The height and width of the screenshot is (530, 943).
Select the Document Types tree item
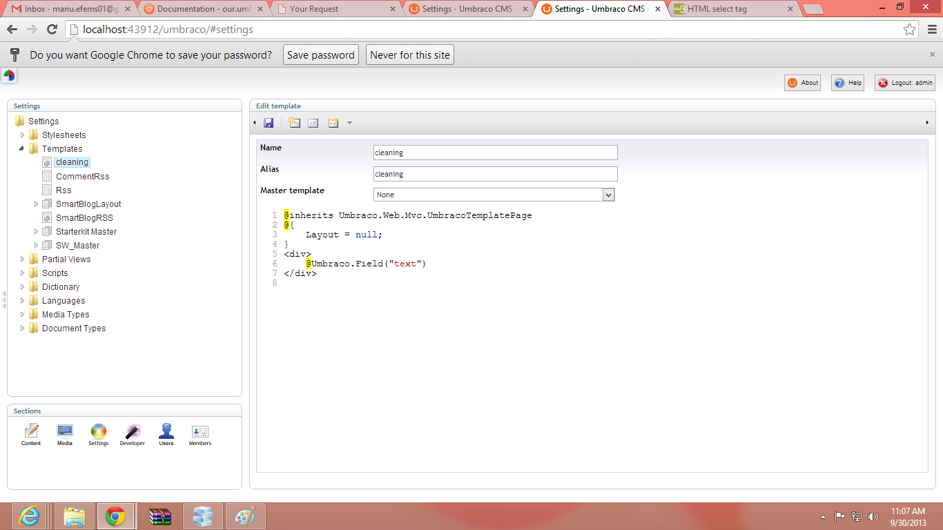click(x=74, y=328)
